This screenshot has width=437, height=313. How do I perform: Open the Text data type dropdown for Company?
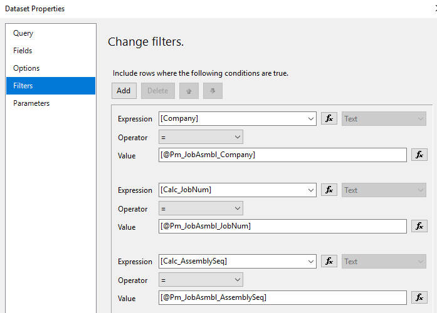[384, 118]
